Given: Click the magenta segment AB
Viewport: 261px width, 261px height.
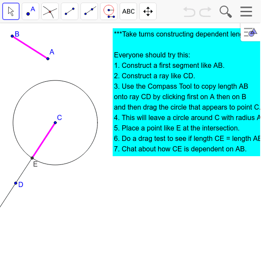Looking at the screenshot, I should 30,47.
